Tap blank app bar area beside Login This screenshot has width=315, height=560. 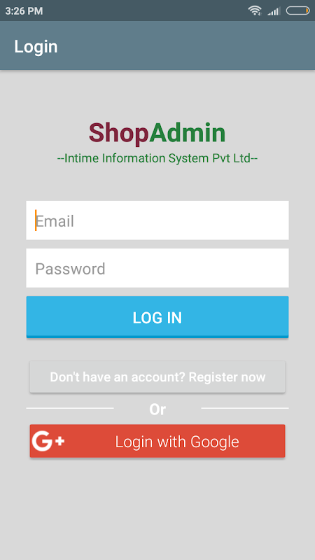[185, 45]
